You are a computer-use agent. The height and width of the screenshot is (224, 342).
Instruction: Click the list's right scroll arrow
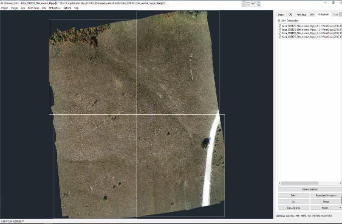tap(340, 183)
